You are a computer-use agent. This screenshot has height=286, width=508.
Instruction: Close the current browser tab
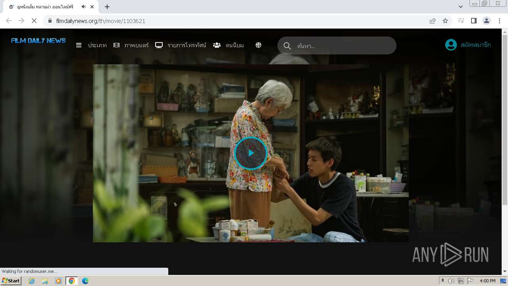pyautogui.click(x=92, y=7)
